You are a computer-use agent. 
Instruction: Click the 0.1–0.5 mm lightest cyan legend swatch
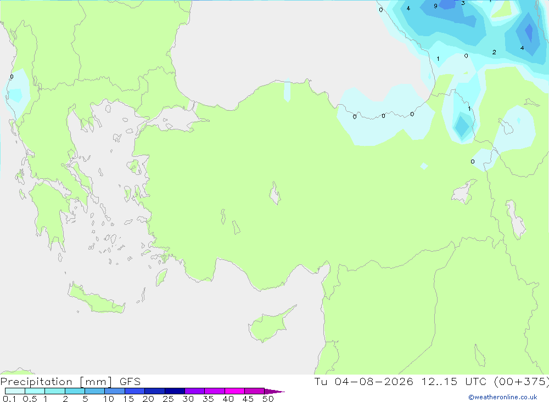coord(15,391)
